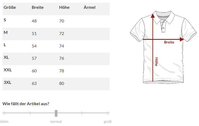Select the size XXL row label
This screenshot has width=199, height=126.
8,70
